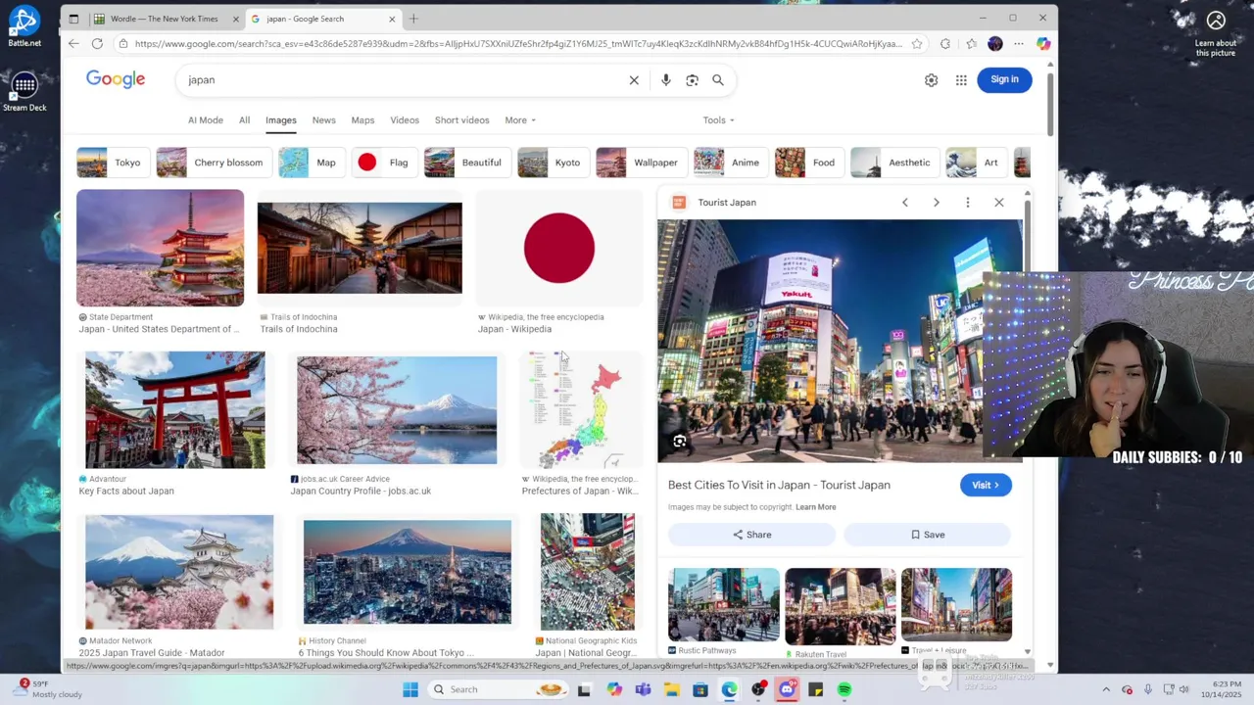Screen dimensions: 1254x705
Task: Filter by Kyoto chip
Action: [x=553, y=163]
